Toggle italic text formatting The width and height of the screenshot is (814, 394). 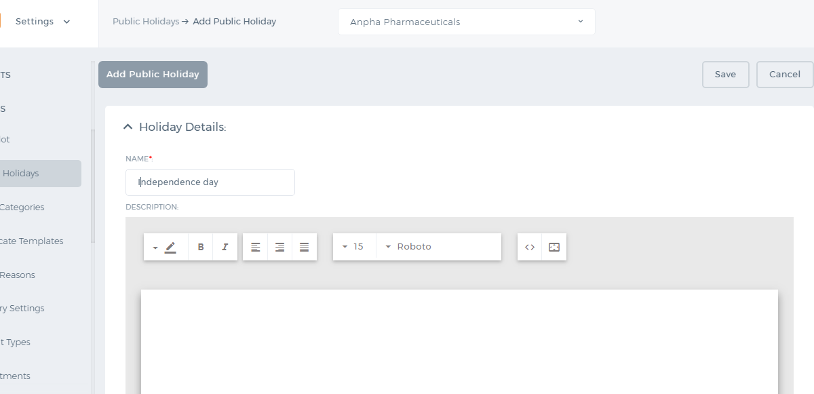(225, 247)
